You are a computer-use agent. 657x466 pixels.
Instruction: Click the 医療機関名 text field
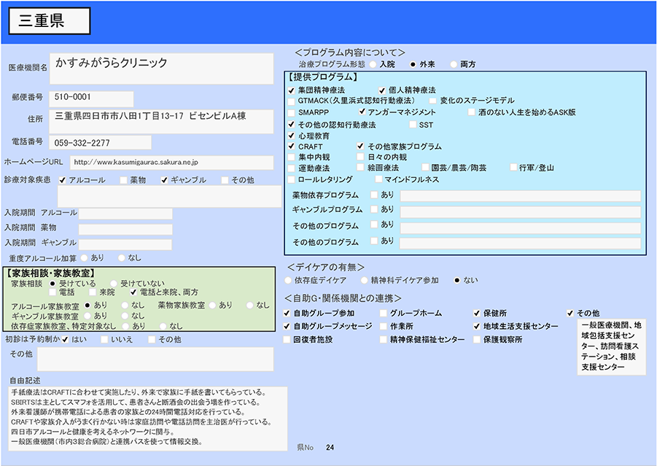pos(162,68)
